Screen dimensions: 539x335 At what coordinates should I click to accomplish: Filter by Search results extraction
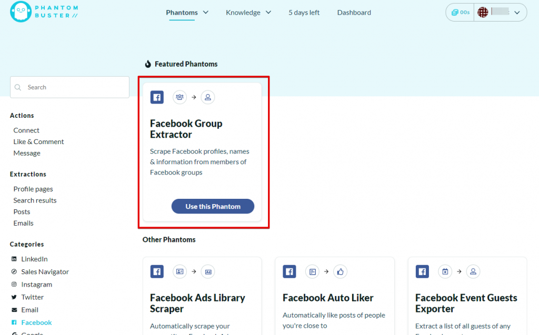click(x=35, y=200)
